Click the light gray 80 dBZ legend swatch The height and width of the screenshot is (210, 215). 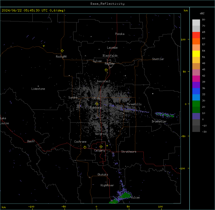(x=196, y=23)
